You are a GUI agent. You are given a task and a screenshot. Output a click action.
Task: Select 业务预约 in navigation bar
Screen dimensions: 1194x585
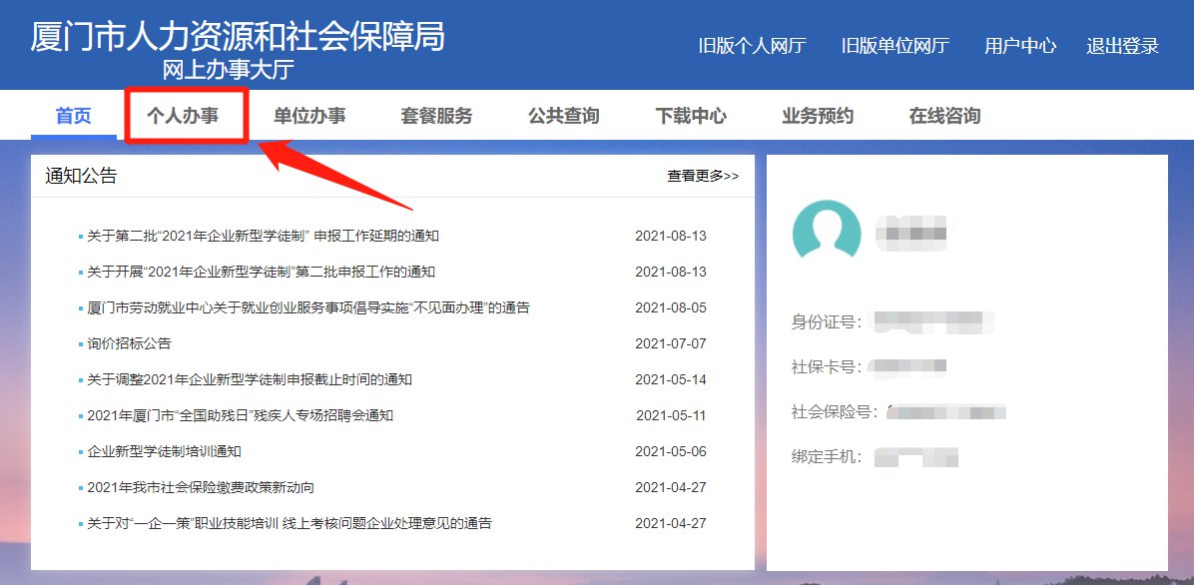tap(818, 116)
